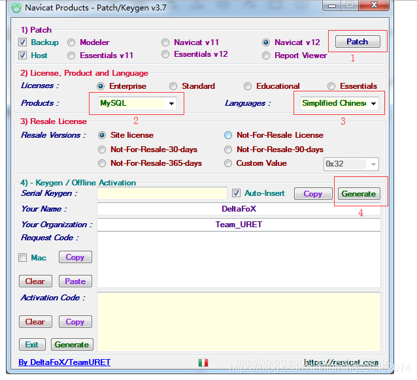This screenshot has width=417, height=380.
Task: Copy the Request Code
Action: point(75,257)
